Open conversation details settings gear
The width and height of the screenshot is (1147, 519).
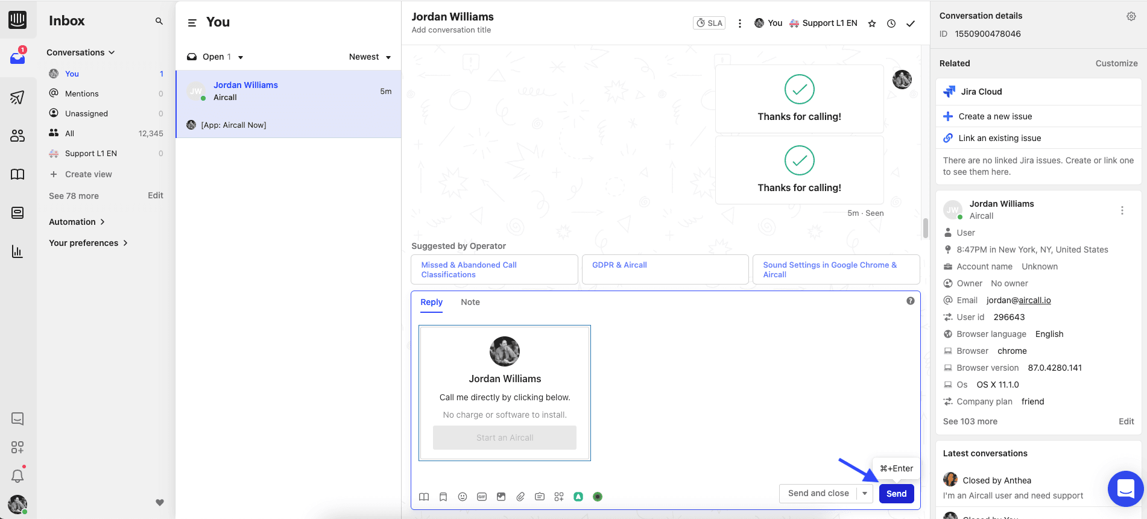pos(1131,16)
